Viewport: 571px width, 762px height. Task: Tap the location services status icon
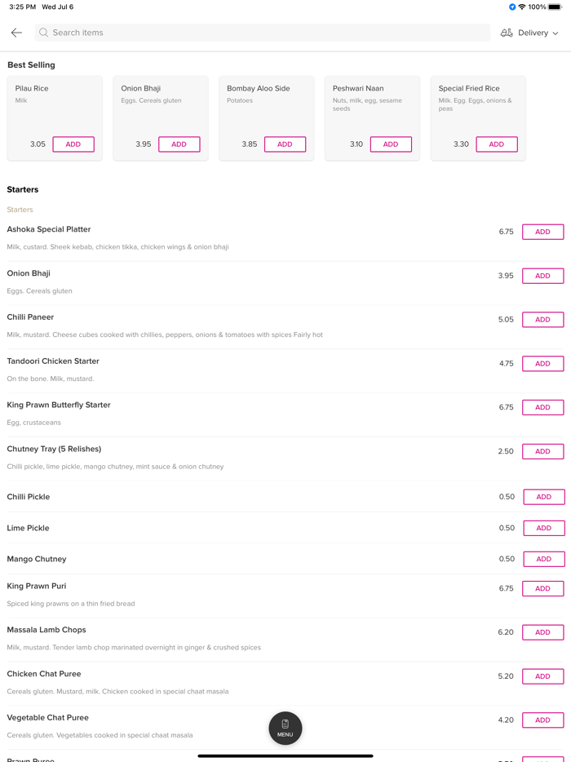tap(512, 7)
